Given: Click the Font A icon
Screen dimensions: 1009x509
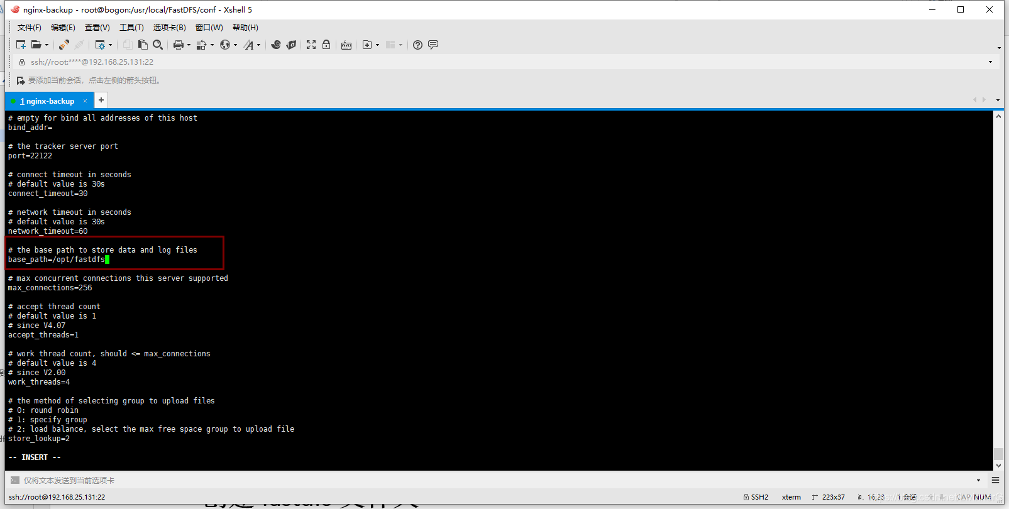Looking at the screenshot, I should tap(249, 45).
